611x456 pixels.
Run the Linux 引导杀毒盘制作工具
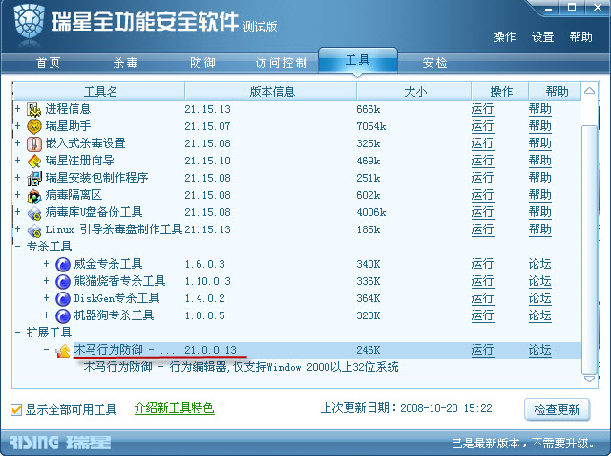click(482, 229)
